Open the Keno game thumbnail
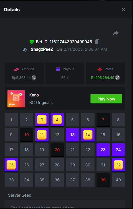 click(x=16, y=99)
